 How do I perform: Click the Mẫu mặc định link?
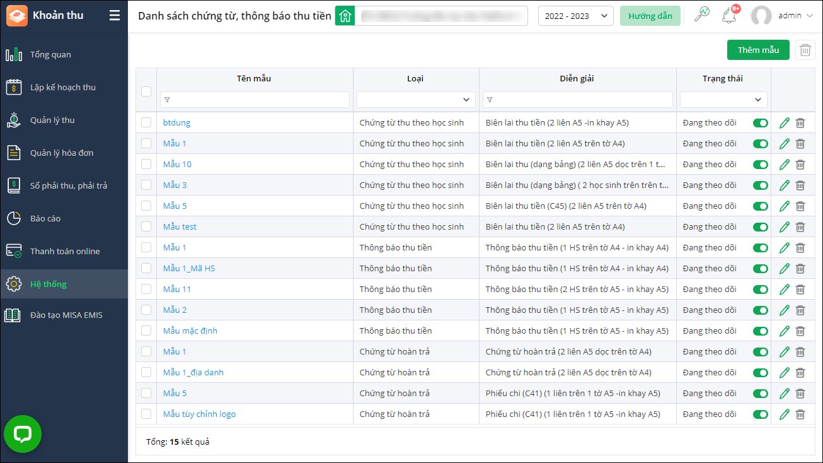[x=190, y=331]
